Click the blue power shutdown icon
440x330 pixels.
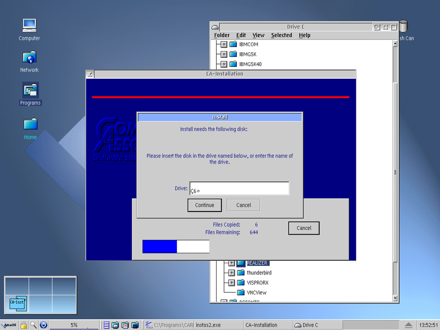pos(43,325)
